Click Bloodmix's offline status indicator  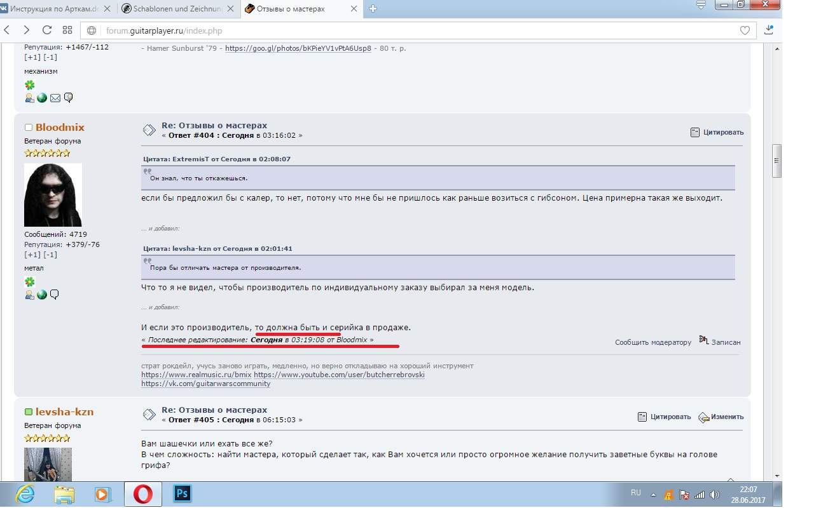(x=28, y=128)
